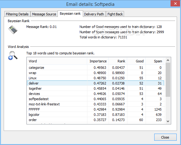Select the 'wrap' row
Screen dimensions: 181x145
point(95,73)
